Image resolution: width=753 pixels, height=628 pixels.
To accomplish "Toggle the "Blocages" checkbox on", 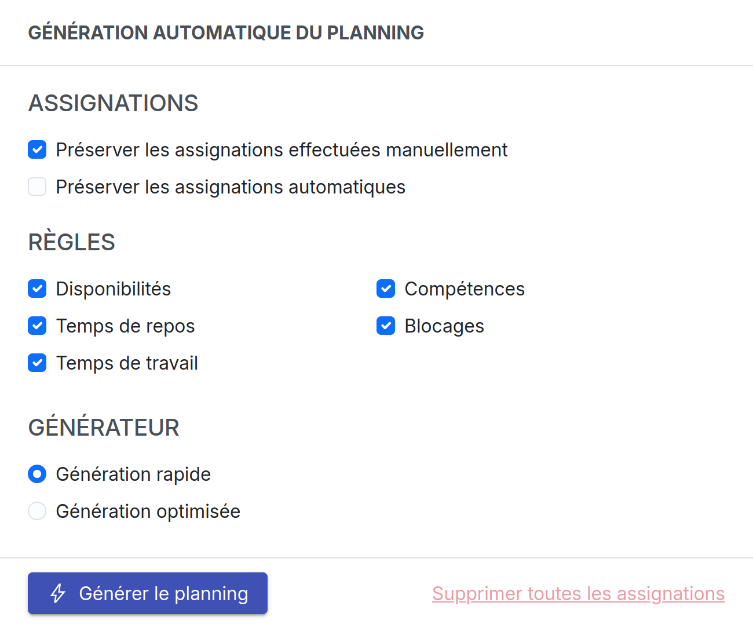I will point(386,326).
